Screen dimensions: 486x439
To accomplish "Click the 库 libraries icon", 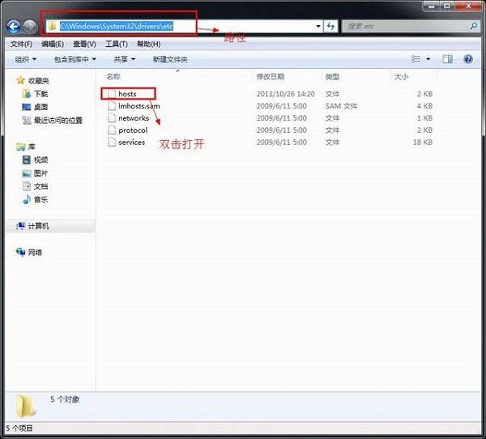I will click(20, 147).
